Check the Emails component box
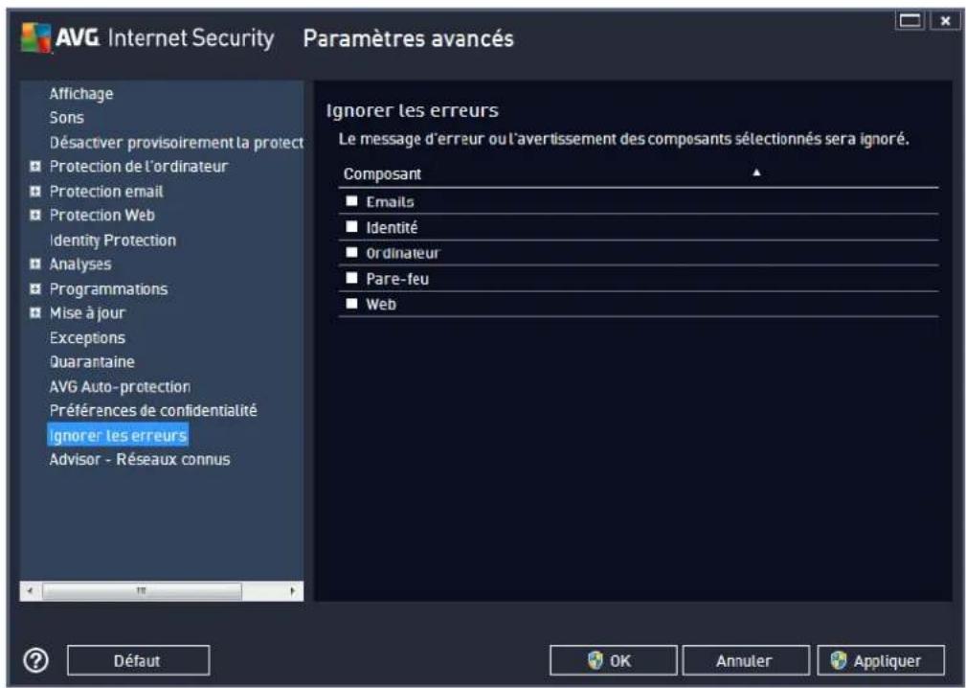Viewport: 966px width, 688px height. 351,201
